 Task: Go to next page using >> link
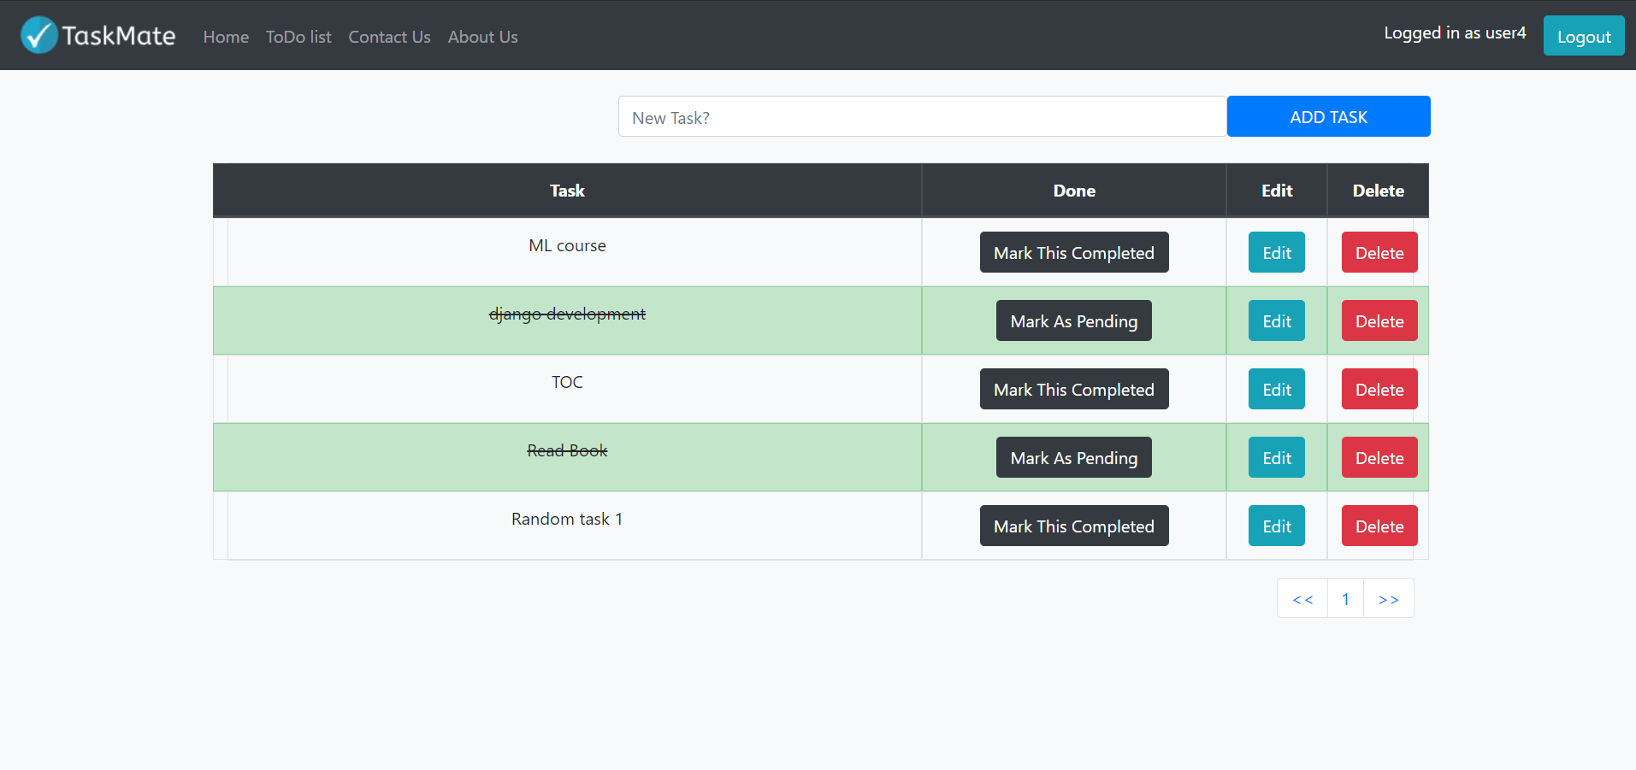(x=1388, y=598)
